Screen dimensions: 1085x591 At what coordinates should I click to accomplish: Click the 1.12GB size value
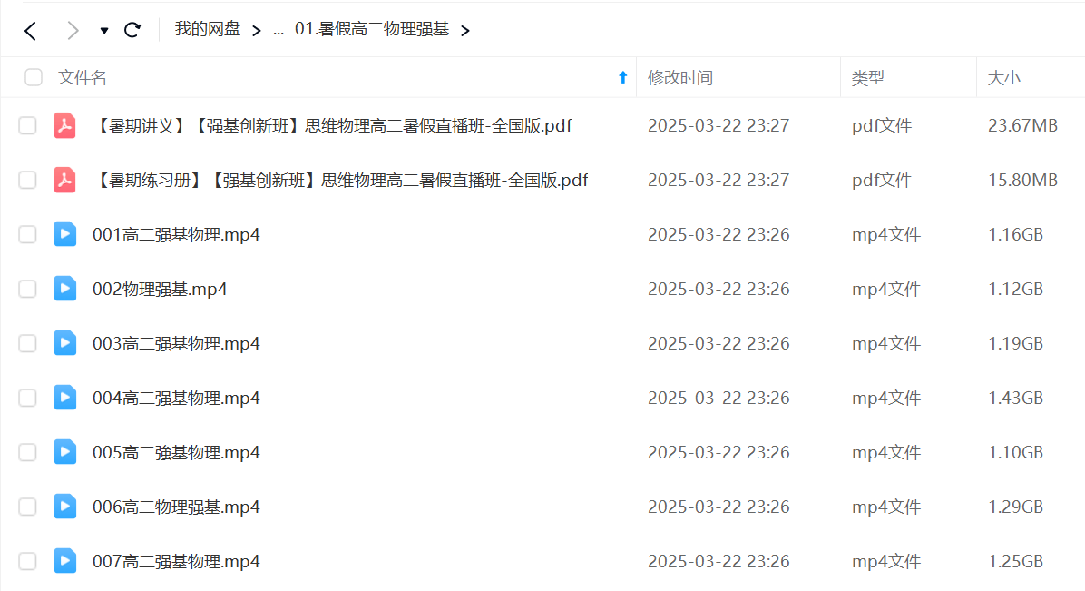point(1015,289)
